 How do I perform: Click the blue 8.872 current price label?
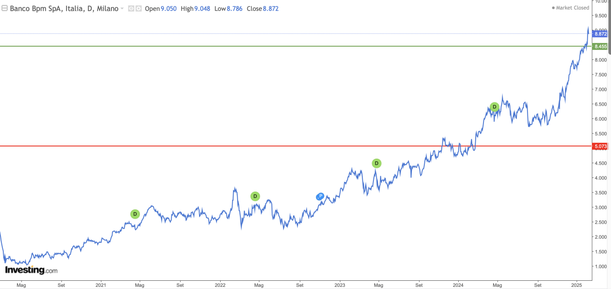(600, 34)
